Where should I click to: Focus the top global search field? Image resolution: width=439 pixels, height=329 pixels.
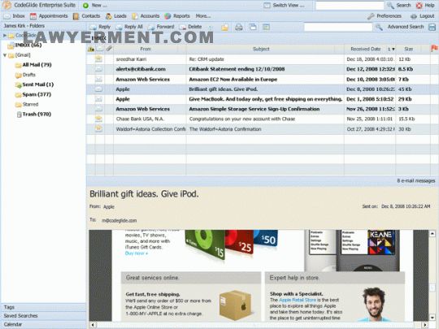(350, 6)
